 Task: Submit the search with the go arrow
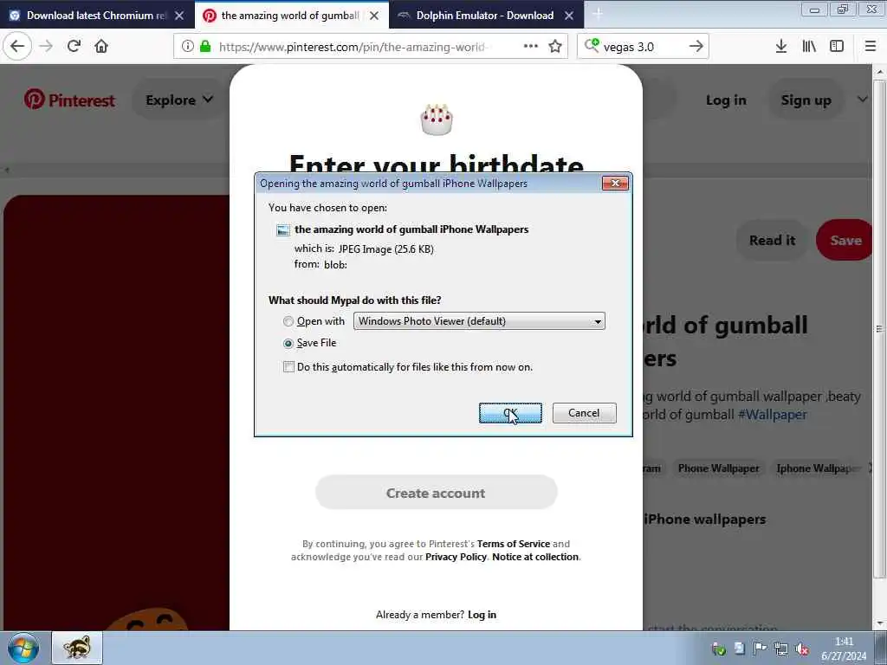(696, 47)
